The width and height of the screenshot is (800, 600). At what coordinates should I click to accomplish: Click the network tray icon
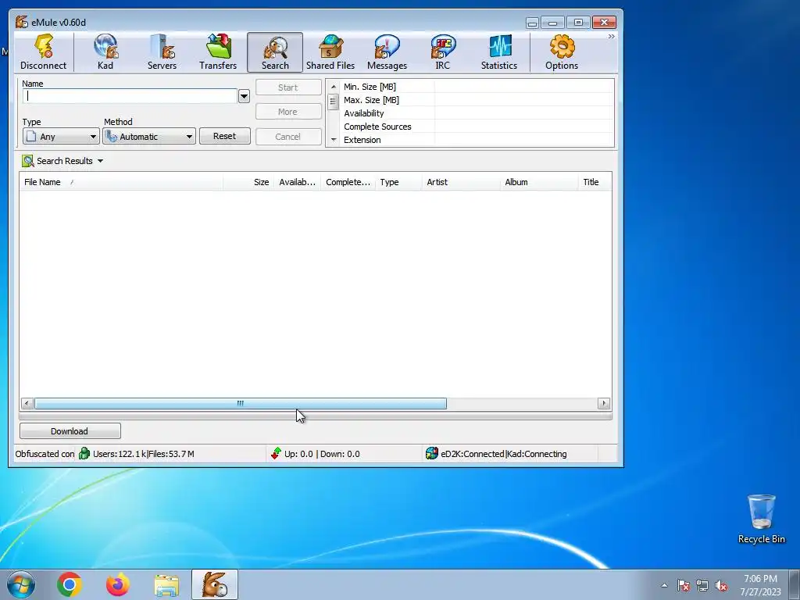point(702,586)
